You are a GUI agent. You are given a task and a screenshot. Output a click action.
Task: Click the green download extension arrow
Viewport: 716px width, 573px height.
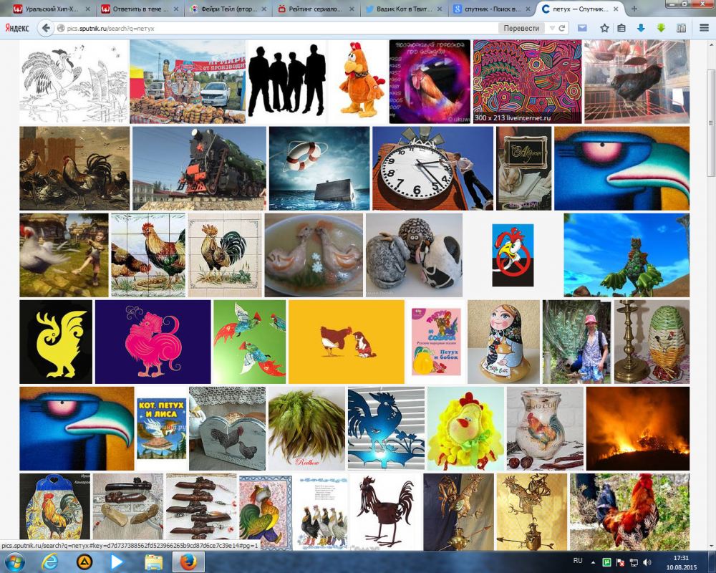661,28
